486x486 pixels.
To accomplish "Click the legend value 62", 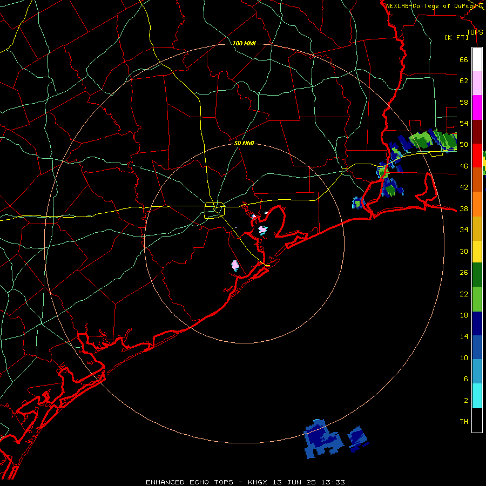I will (464, 81).
